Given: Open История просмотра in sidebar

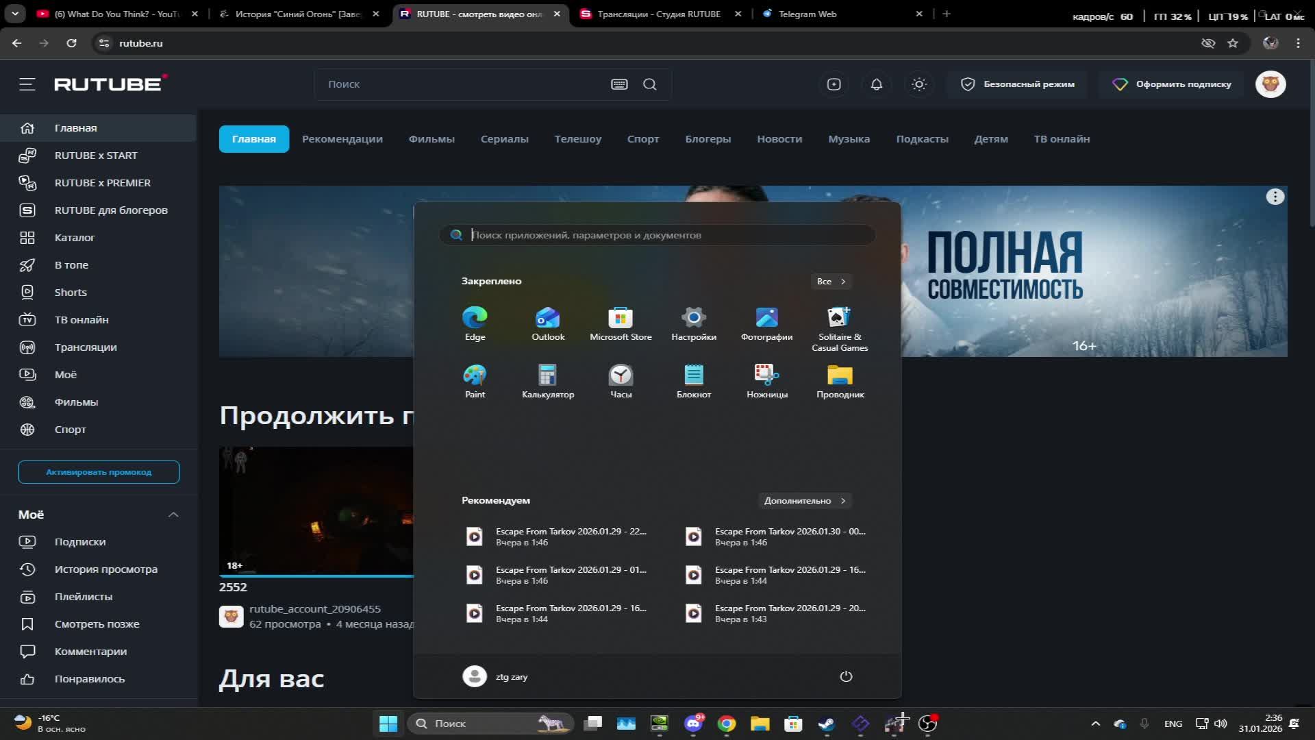Looking at the screenshot, I should [99, 569].
